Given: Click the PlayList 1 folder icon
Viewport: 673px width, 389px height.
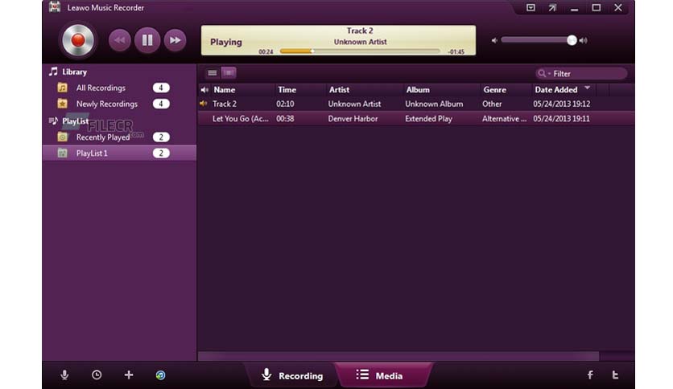Looking at the screenshot, I should (62, 153).
